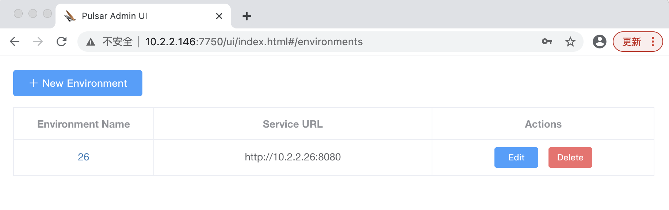Click the New Environment button
The width and height of the screenshot is (669, 210).
click(x=78, y=83)
